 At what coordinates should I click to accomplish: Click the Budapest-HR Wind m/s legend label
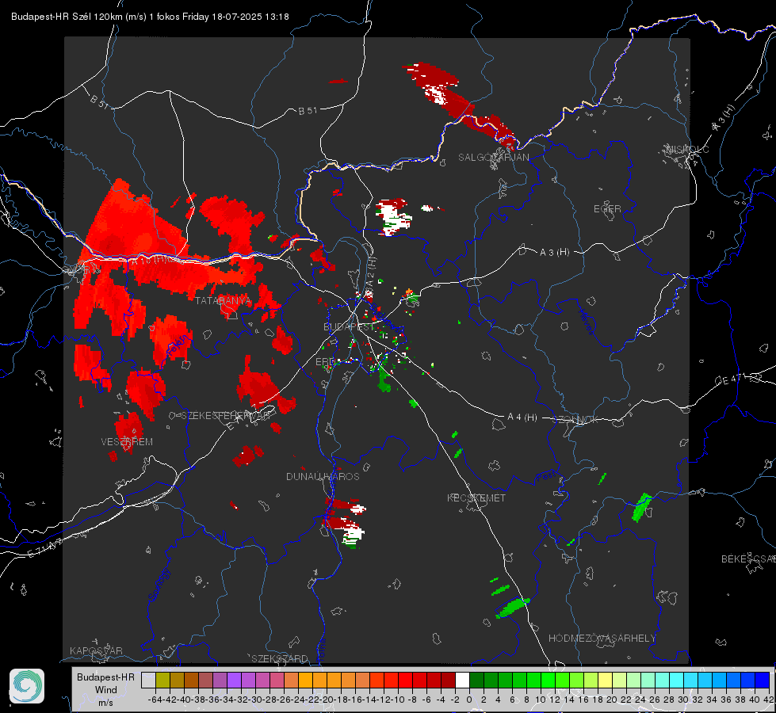coord(105,690)
